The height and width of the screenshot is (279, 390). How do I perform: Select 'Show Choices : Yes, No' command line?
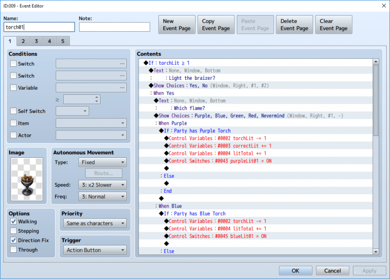click(255, 86)
